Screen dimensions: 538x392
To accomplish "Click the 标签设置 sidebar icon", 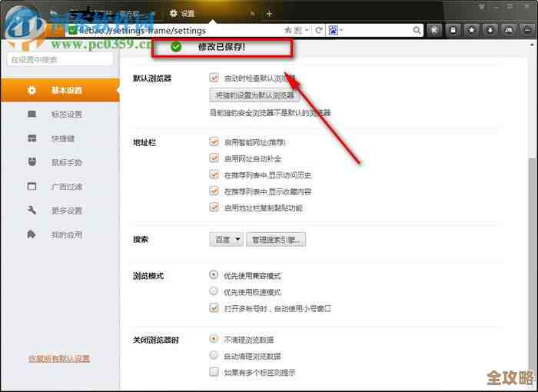I will (x=32, y=115).
